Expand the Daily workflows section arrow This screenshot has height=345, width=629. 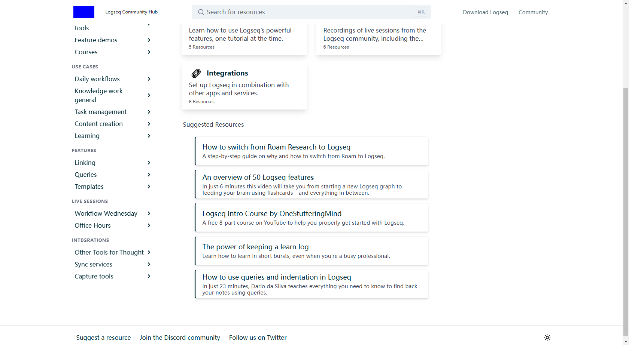pos(149,79)
